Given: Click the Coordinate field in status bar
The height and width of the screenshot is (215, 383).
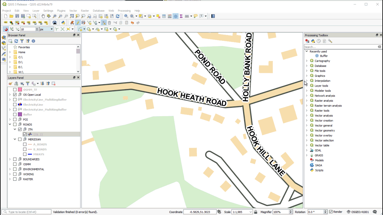Looking at the screenshot, I should pos(200,212).
